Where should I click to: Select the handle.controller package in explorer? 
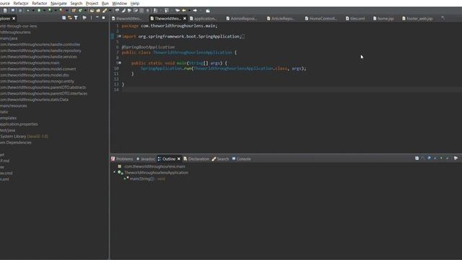(40, 45)
